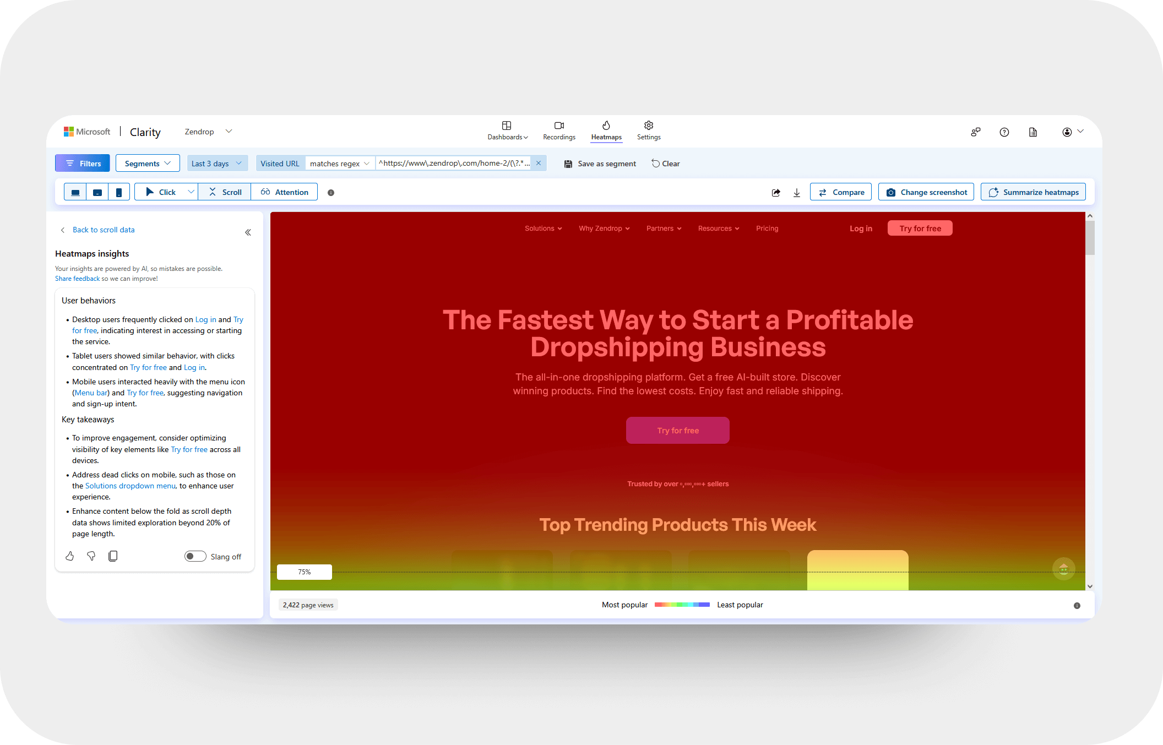This screenshot has height=745, width=1163.
Task: Open the Segments dropdown
Action: 148,164
